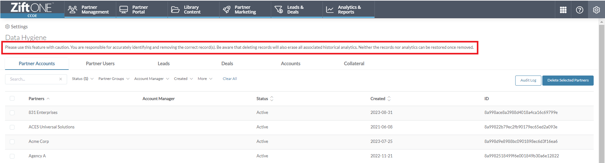Sort by Status column arrows
Image resolution: width=605 pixels, height=163 pixels.
coord(272,98)
